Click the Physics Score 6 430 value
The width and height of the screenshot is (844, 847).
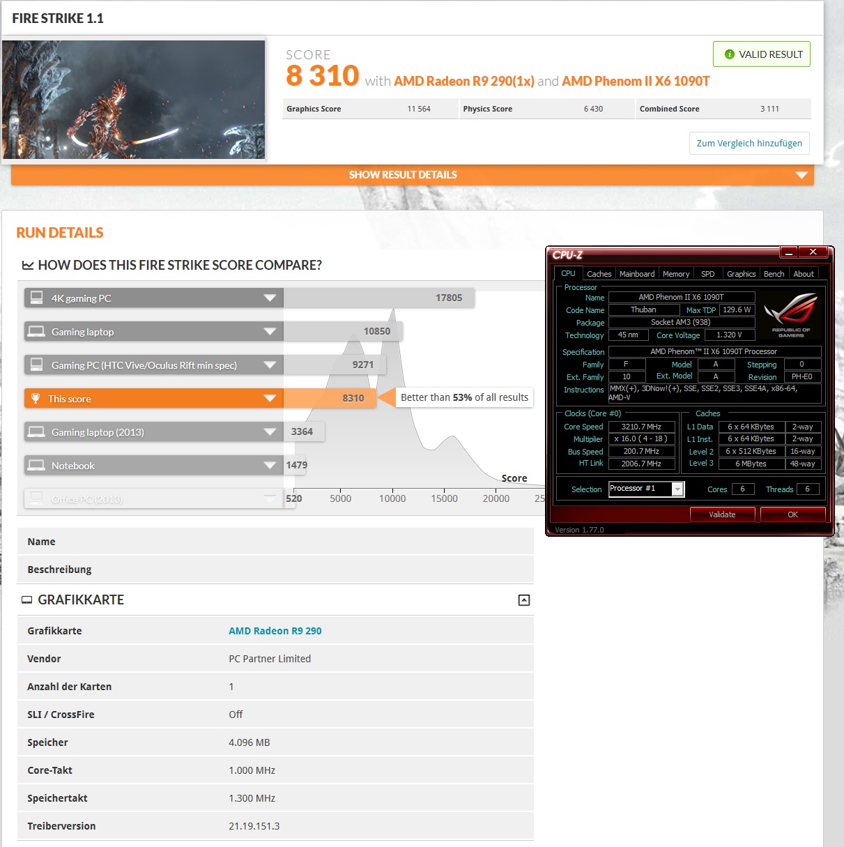tap(593, 109)
